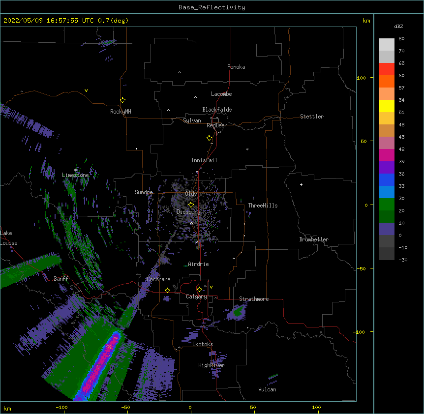Click the Base_Reflectivity title
The image size is (424, 414).
pos(212,7)
